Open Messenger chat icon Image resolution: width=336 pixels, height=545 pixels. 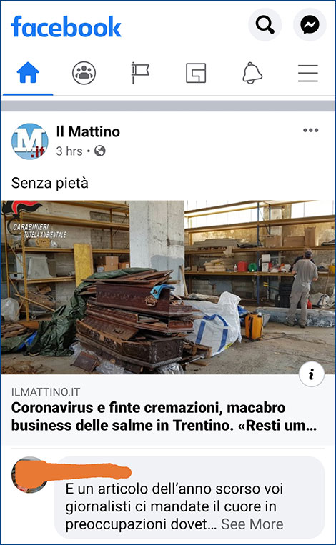(310, 25)
